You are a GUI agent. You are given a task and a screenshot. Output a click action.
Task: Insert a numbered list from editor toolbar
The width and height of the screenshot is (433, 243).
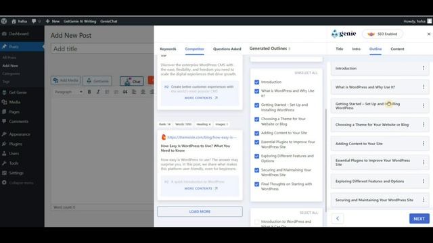(116, 92)
